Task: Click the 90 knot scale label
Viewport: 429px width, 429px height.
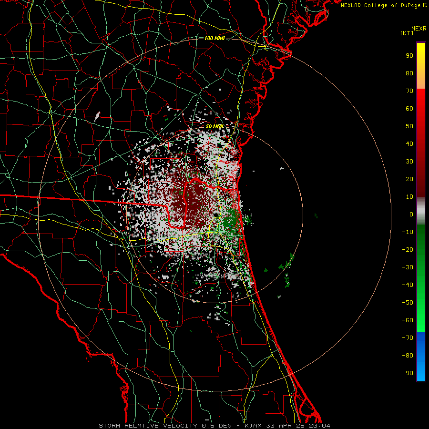Action: pos(409,56)
